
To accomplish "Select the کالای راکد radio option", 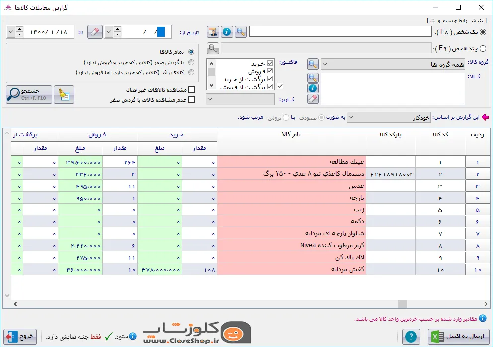I will point(191,72).
